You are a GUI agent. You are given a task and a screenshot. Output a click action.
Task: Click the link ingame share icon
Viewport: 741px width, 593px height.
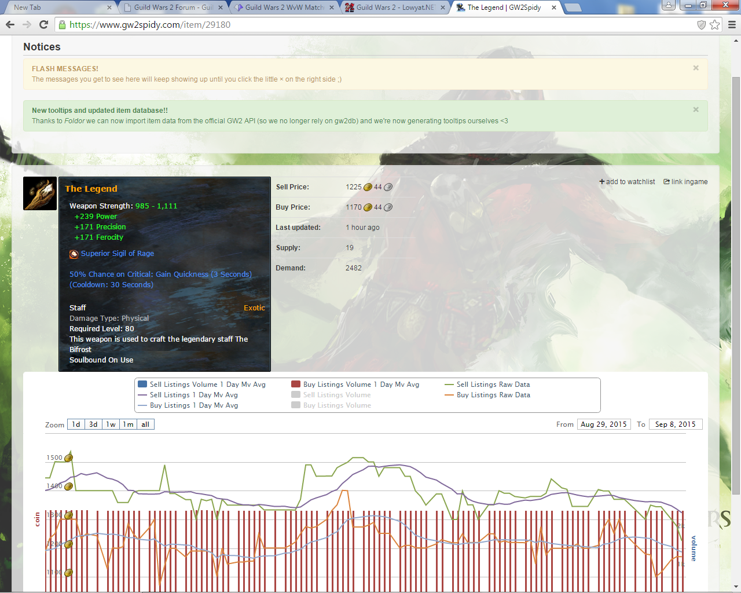[666, 182]
